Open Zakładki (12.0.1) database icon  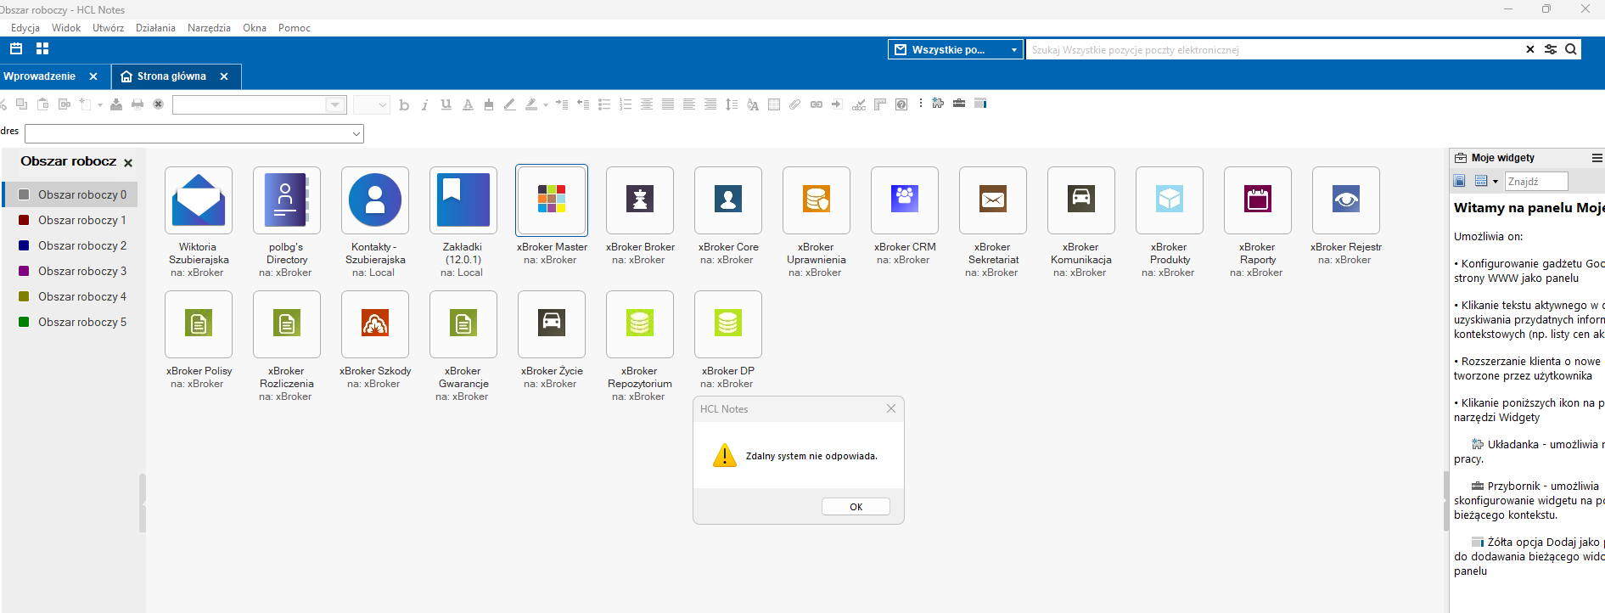(463, 200)
